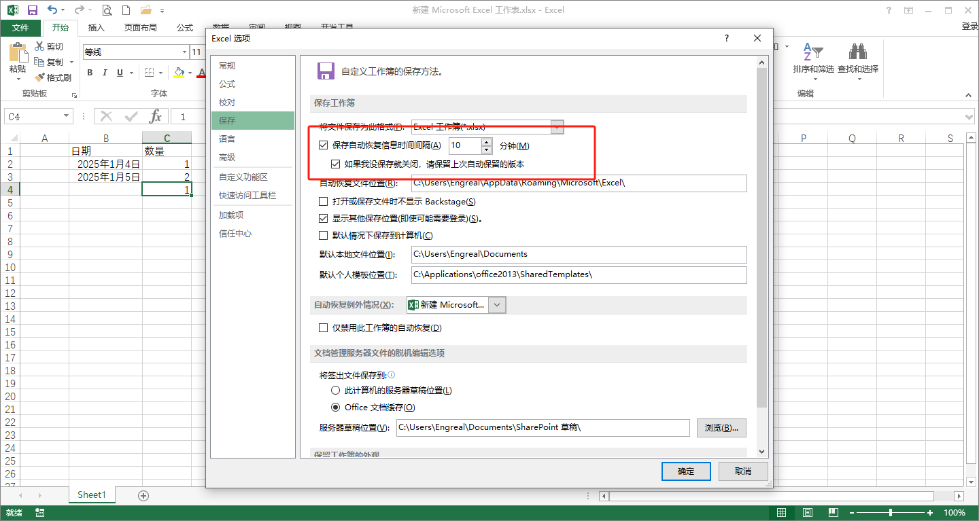Open the save file format dropdown
This screenshot has width=979, height=521.
point(557,127)
